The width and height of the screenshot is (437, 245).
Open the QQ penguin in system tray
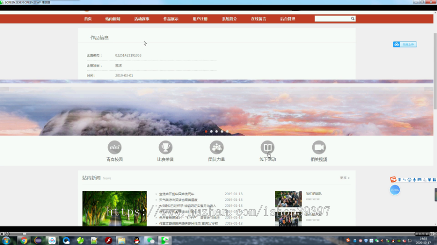click(x=393, y=241)
